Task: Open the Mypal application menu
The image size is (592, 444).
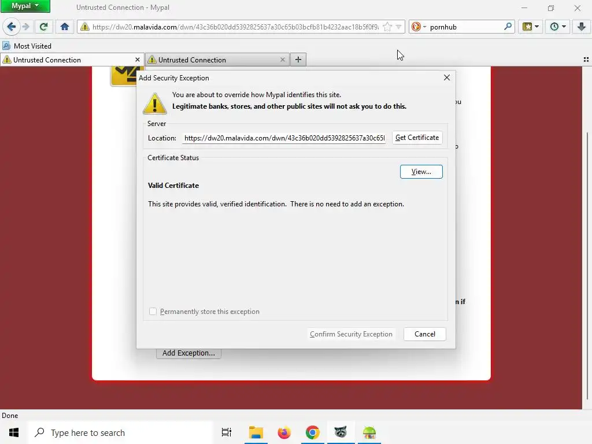Action: 25,6
